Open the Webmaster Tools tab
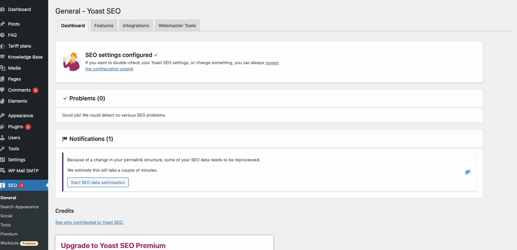517x250 pixels. click(x=177, y=26)
